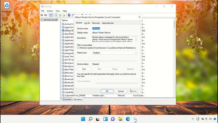Click the Apply button
The width and height of the screenshot is (218, 123).
134,91
